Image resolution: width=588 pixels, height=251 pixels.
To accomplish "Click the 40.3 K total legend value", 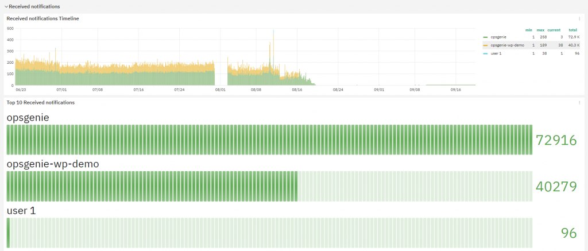I will point(574,45).
